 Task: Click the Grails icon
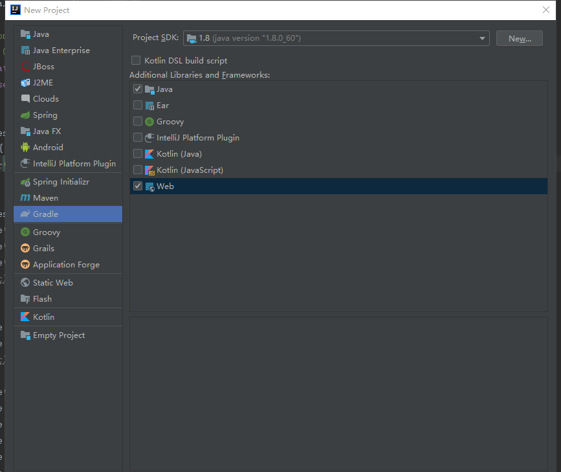pos(25,248)
